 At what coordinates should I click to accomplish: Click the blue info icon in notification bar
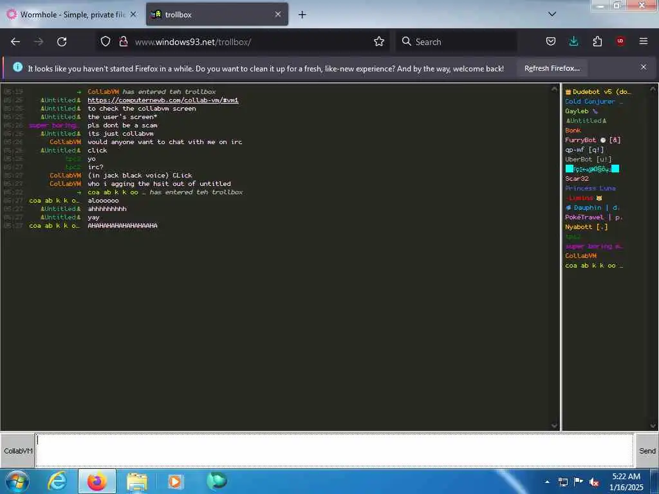[x=17, y=67]
